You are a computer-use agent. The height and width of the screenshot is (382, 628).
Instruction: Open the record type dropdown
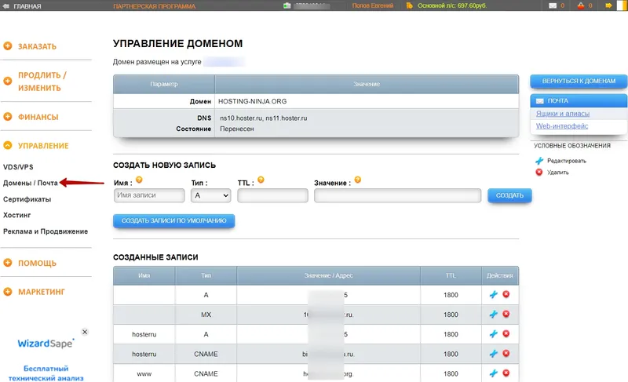[210, 195]
